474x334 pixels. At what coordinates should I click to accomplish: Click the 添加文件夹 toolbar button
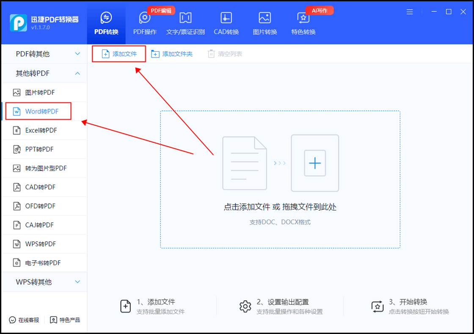pyautogui.click(x=172, y=54)
